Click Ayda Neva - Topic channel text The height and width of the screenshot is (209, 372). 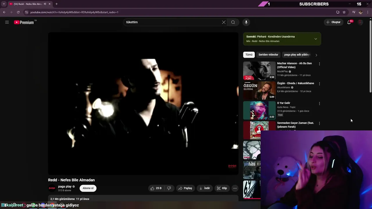pyautogui.click(x=286, y=107)
